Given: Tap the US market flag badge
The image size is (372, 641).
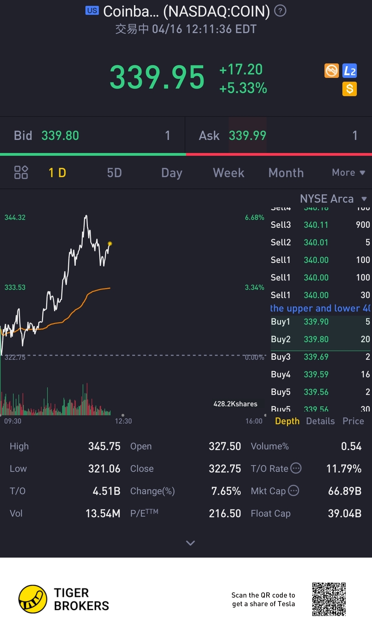Looking at the screenshot, I should (92, 10).
